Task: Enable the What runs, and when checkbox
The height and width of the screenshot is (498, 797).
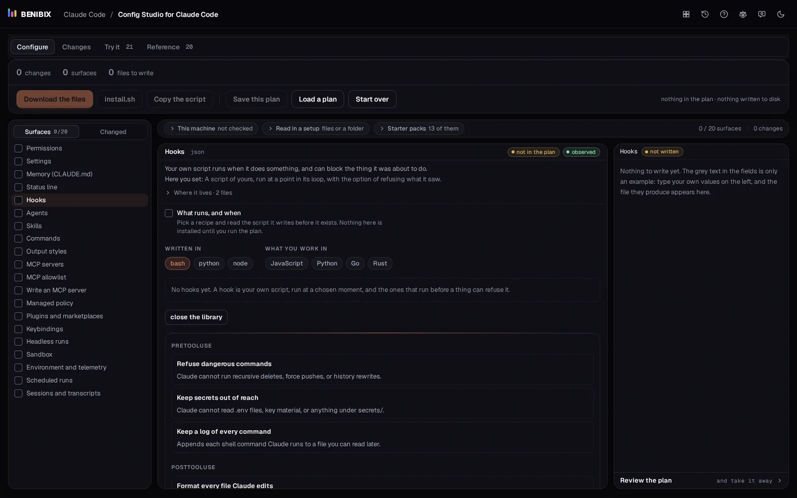Action: pyautogui.click(x=169, y=213)
